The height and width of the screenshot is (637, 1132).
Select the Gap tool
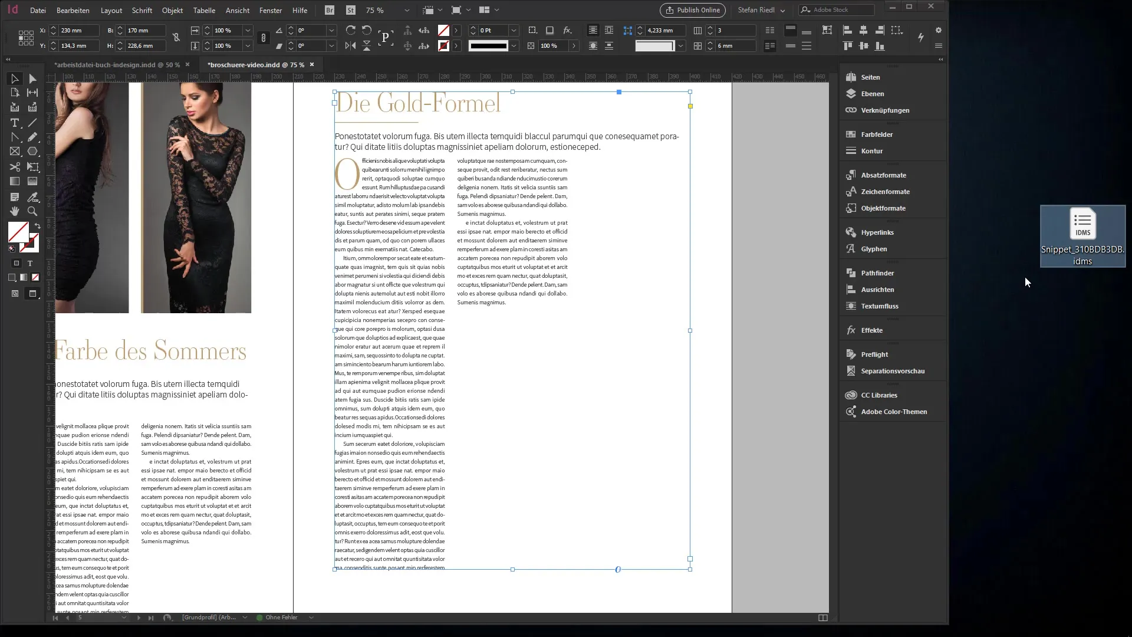pyautogui.click(x=32, y=93)
